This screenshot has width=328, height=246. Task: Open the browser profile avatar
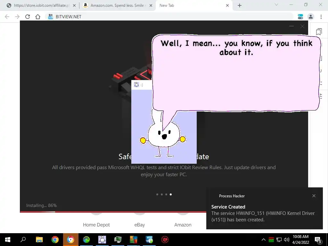click(x=311, y=17)
